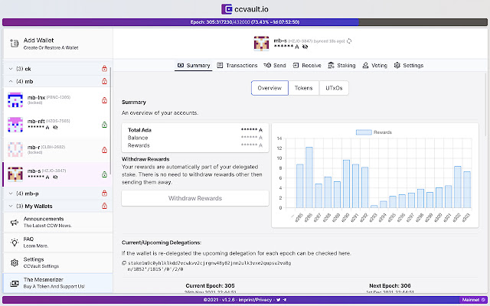Click the copy icon beside stake address

point(124,263)
